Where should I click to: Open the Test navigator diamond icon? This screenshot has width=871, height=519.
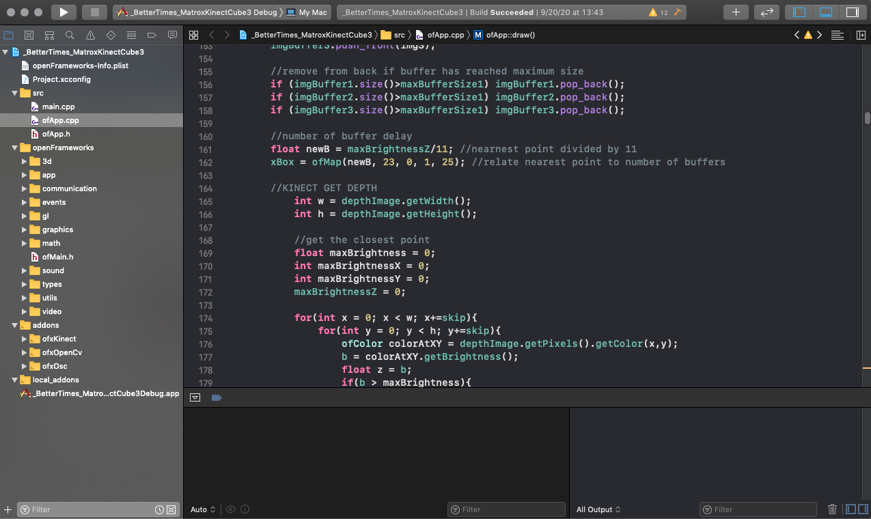[x=111, y=35]
